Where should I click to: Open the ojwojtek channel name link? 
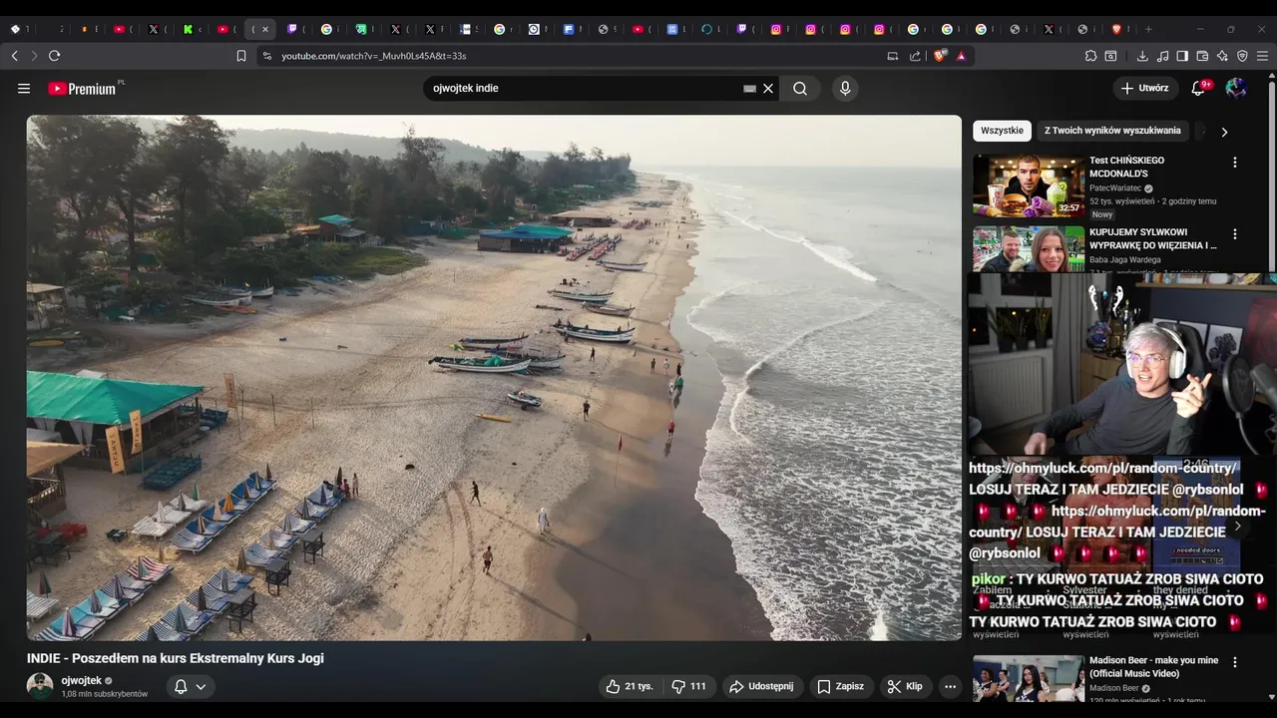coord(82,680)
